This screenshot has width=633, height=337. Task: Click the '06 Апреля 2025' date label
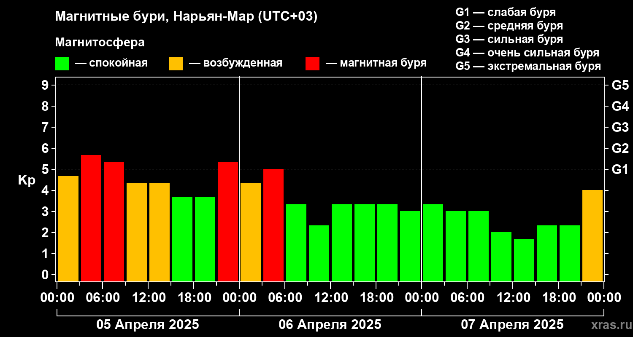330,325
